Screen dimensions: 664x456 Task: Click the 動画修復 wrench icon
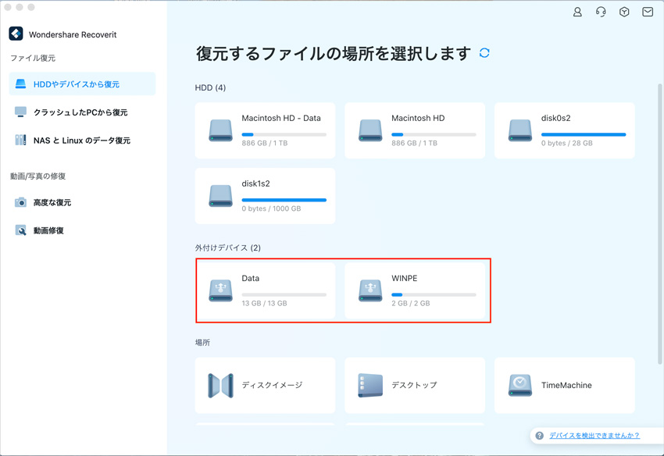click(20, 230)
